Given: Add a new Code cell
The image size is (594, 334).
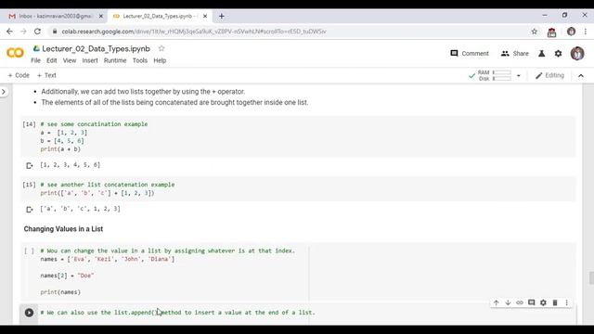Looking at the screenshot, I should (x=19, y=75).
